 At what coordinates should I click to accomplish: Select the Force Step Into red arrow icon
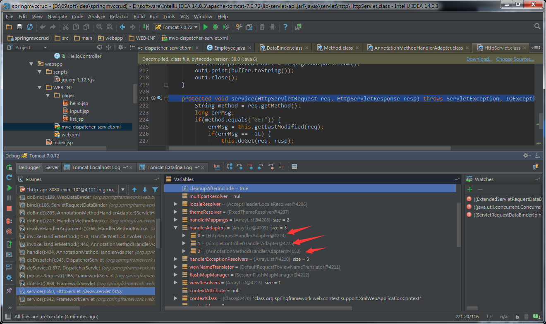(x=250, y=167)
